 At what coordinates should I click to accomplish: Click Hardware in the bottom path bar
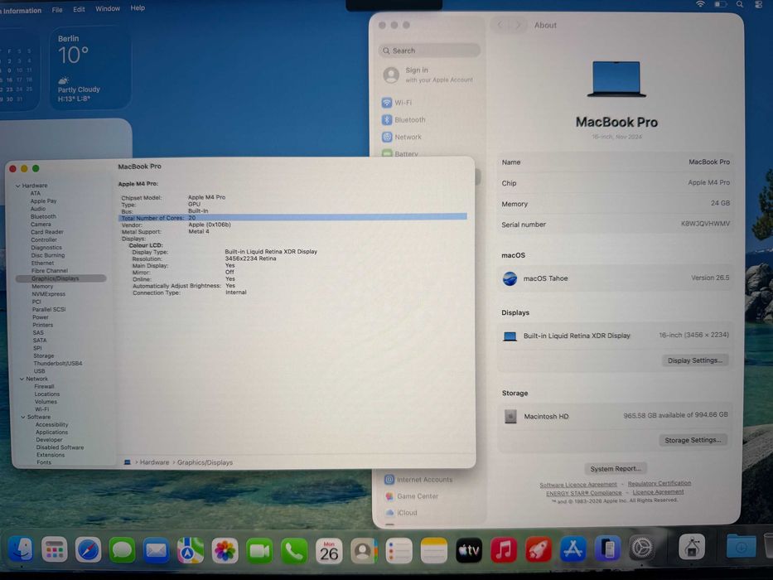click(x=154, y=462)
